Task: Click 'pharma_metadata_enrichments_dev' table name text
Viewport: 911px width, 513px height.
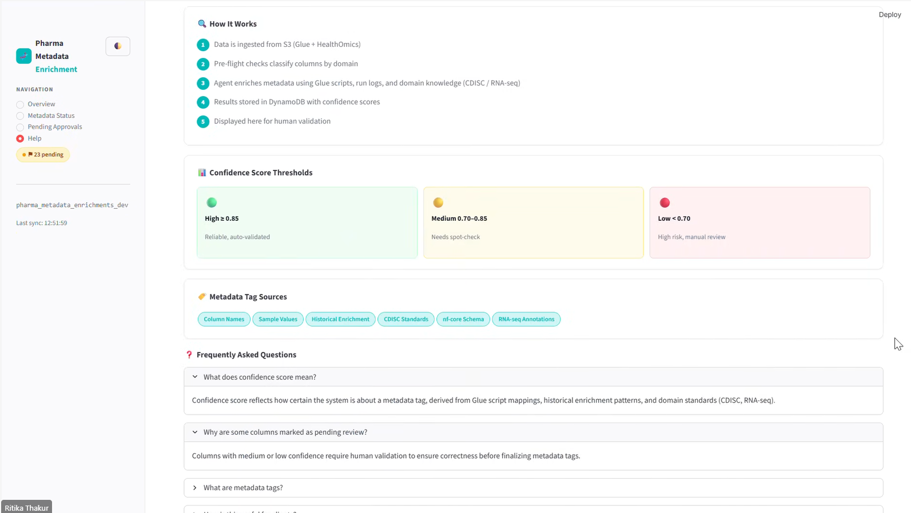Action: coord(72,205)
